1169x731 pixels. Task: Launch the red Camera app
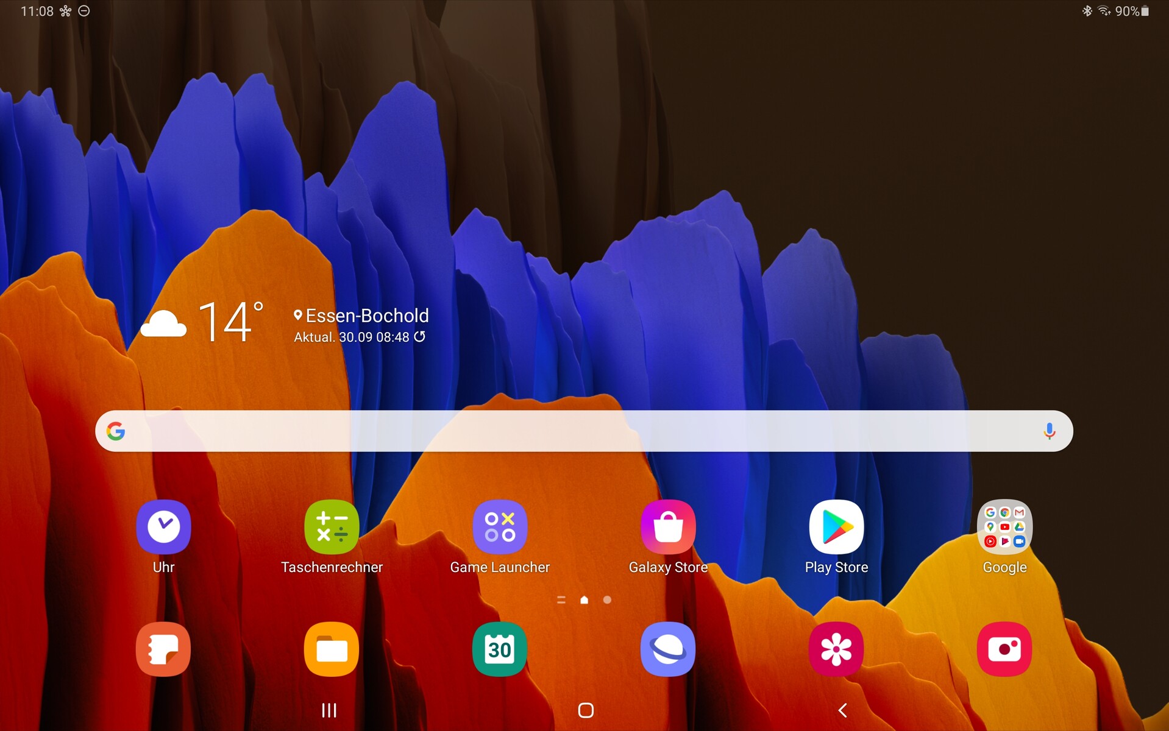[x=1004, y=649]
